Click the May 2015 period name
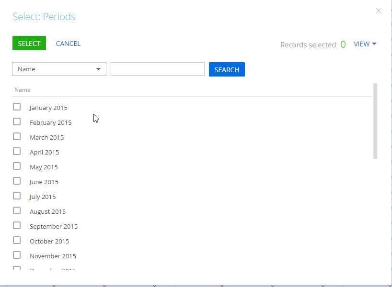The width and height of the screenshot is (392, 287). [x=44, y=167]
